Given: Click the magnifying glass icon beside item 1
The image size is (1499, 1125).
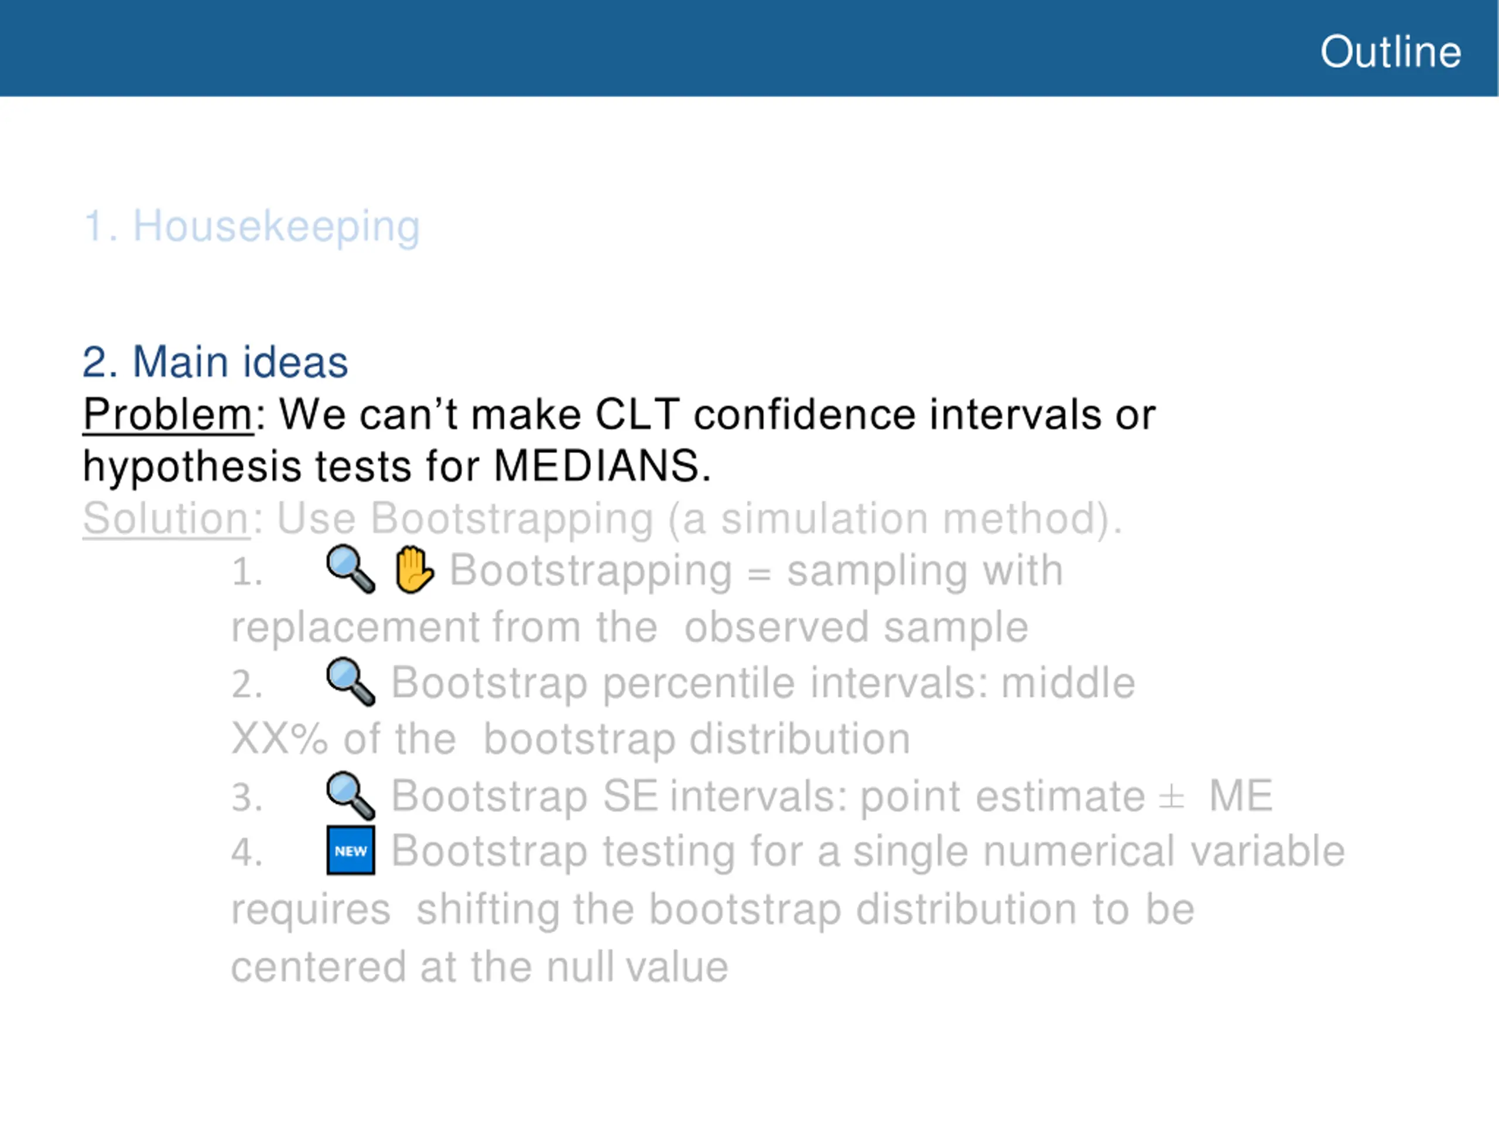Looking at the screenshot, I should pyautogui.click(x=350, y=570).
